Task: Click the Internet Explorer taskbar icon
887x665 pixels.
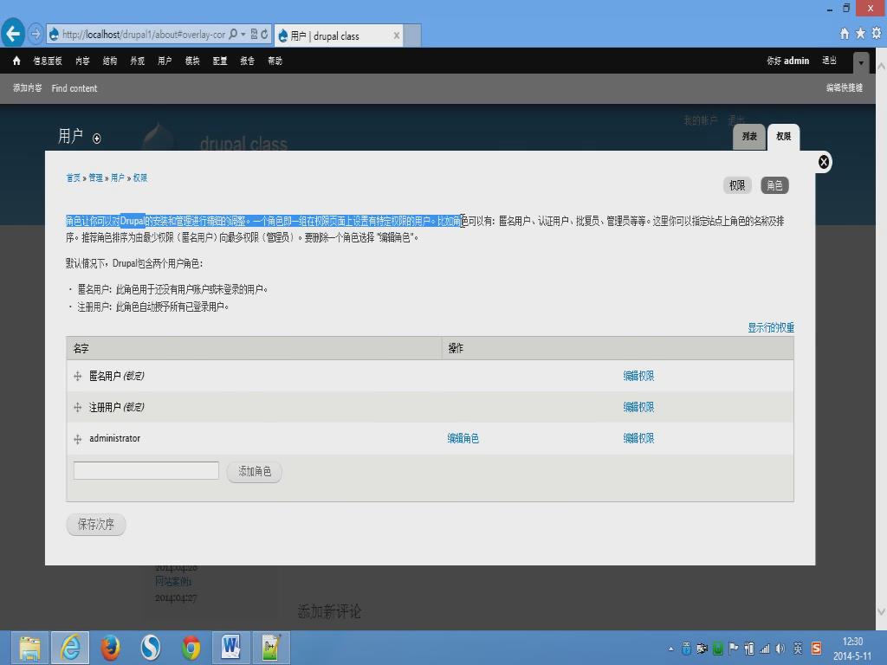Action: [x=70, y=648]
